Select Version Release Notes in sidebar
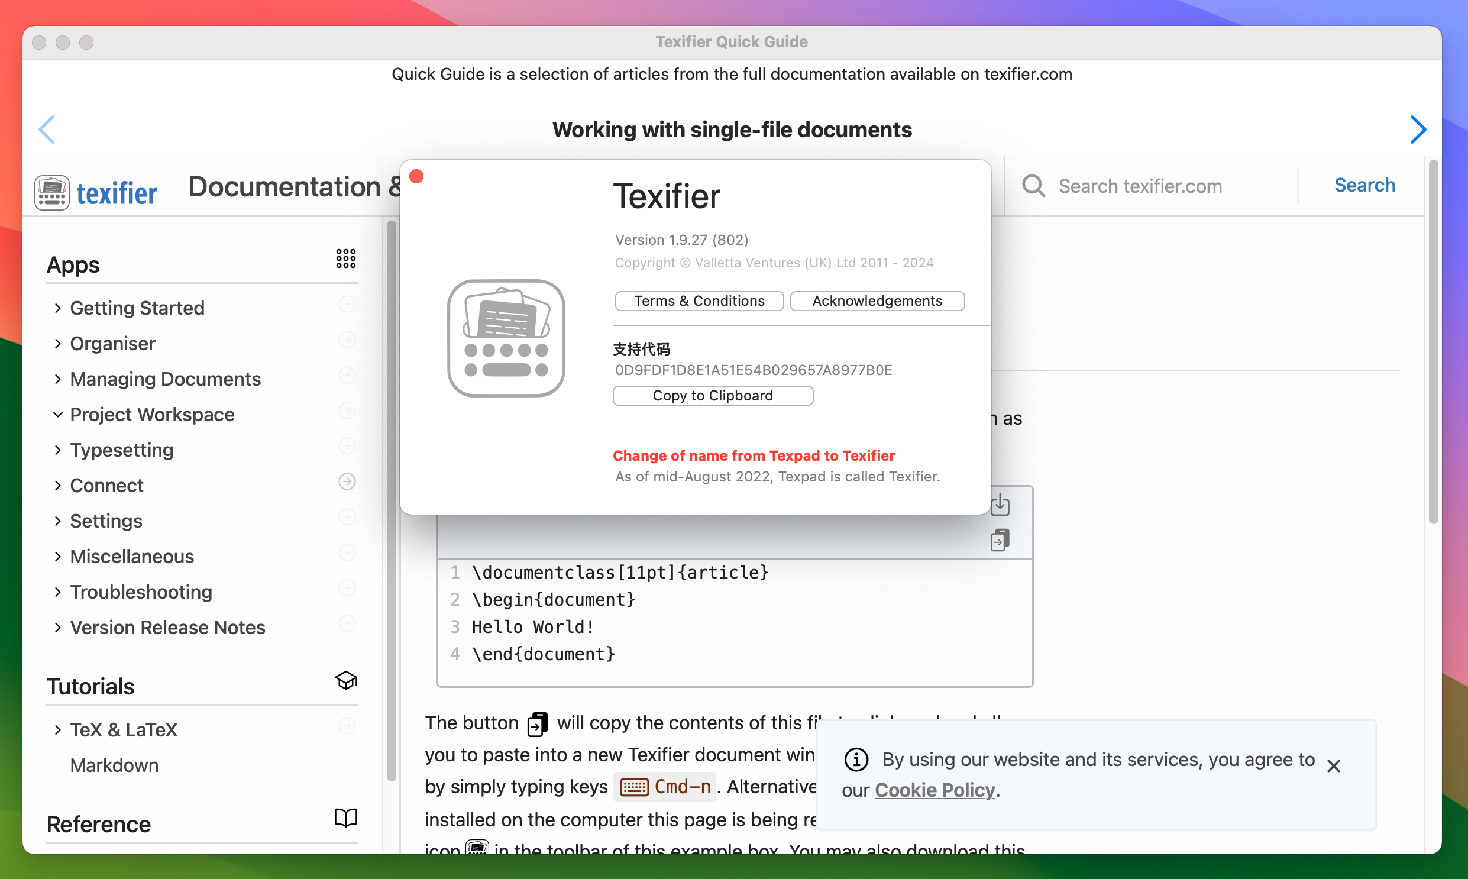 pos(167,627)
